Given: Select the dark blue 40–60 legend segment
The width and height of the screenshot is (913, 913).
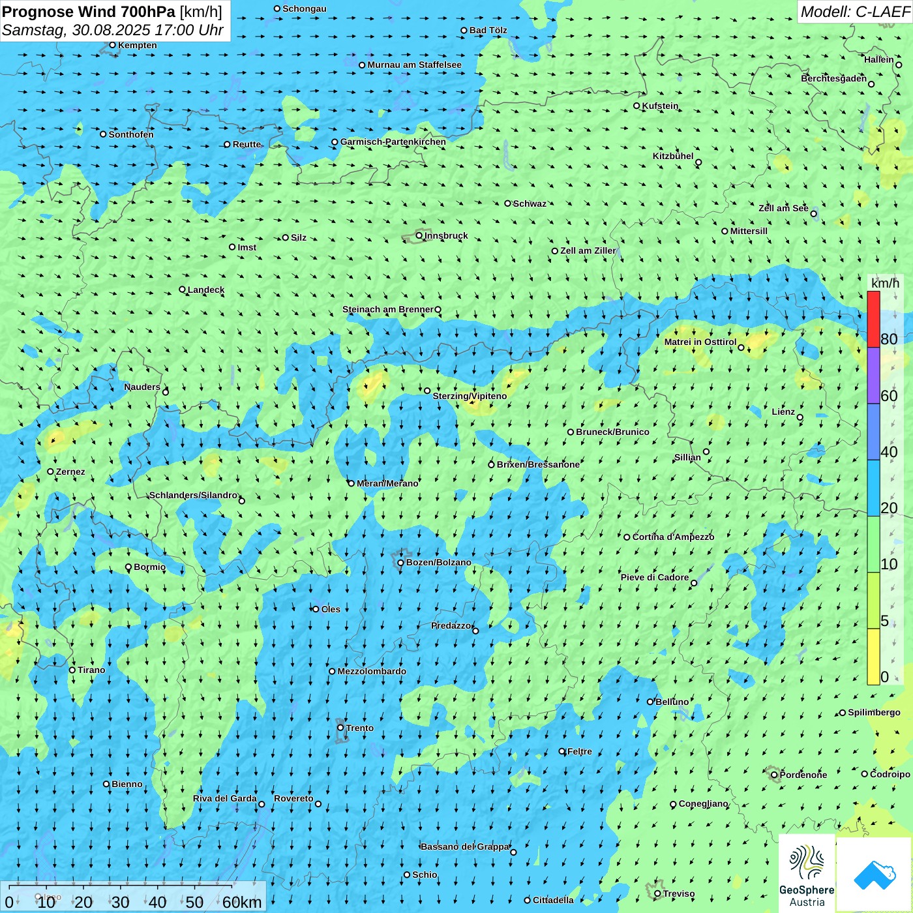Looking at the screenshot, I should (x=873, y=432).
